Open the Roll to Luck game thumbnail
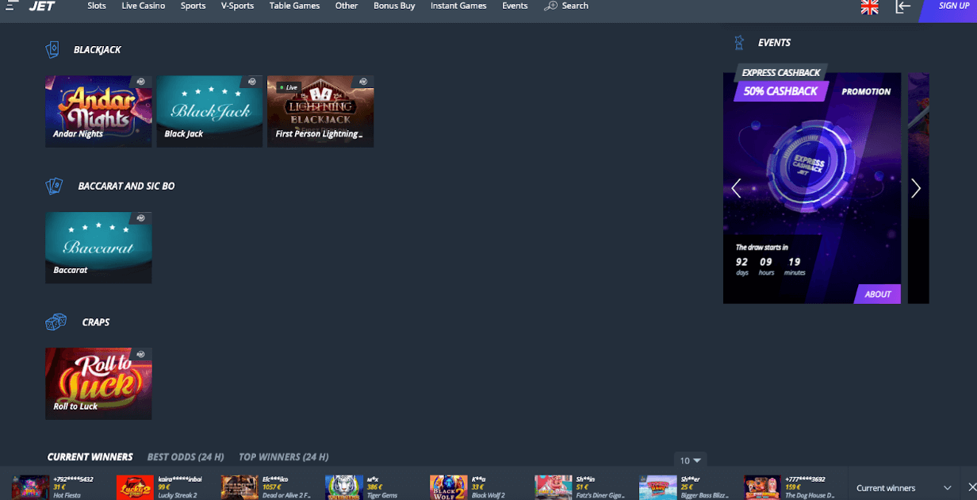977x500 pixels. pyautogui.click(x=98, y=383)
